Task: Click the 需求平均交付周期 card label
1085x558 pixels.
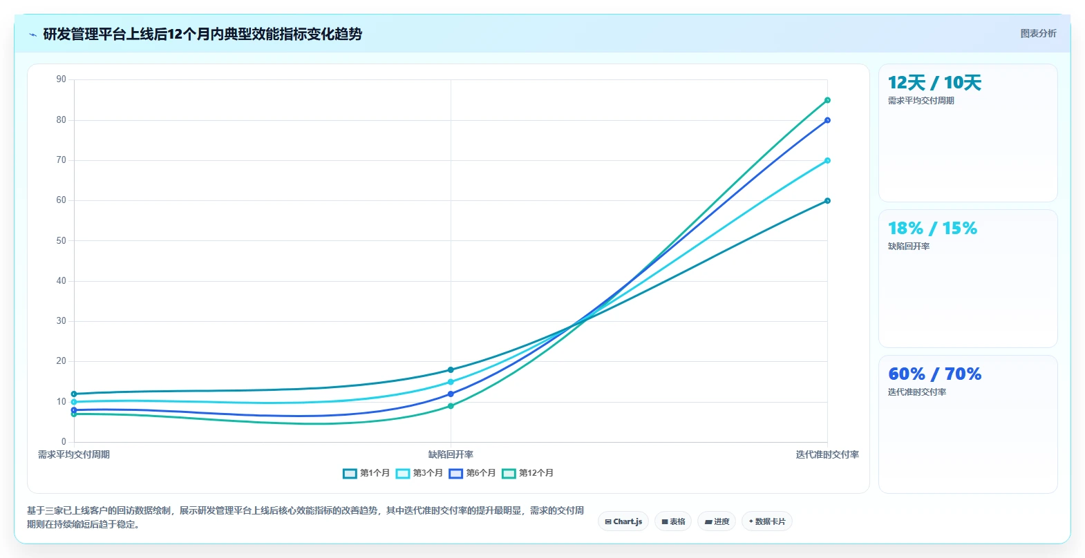Action: point(921,101)
